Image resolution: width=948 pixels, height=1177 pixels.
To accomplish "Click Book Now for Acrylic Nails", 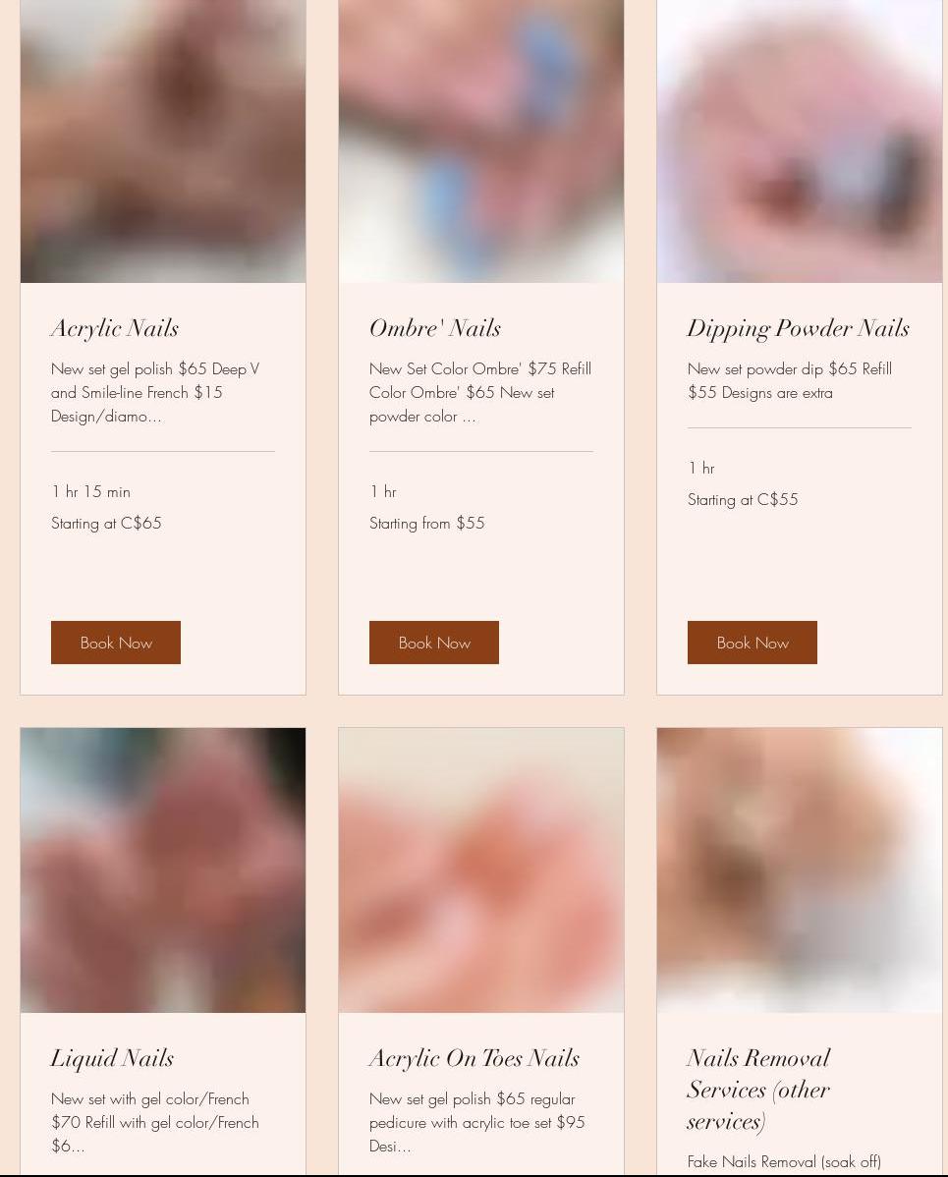I will coord(116,643).
